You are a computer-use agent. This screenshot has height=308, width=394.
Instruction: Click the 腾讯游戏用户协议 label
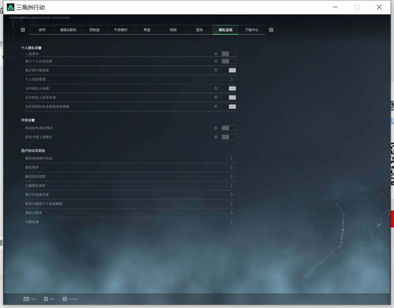click(x=39, y=158)
